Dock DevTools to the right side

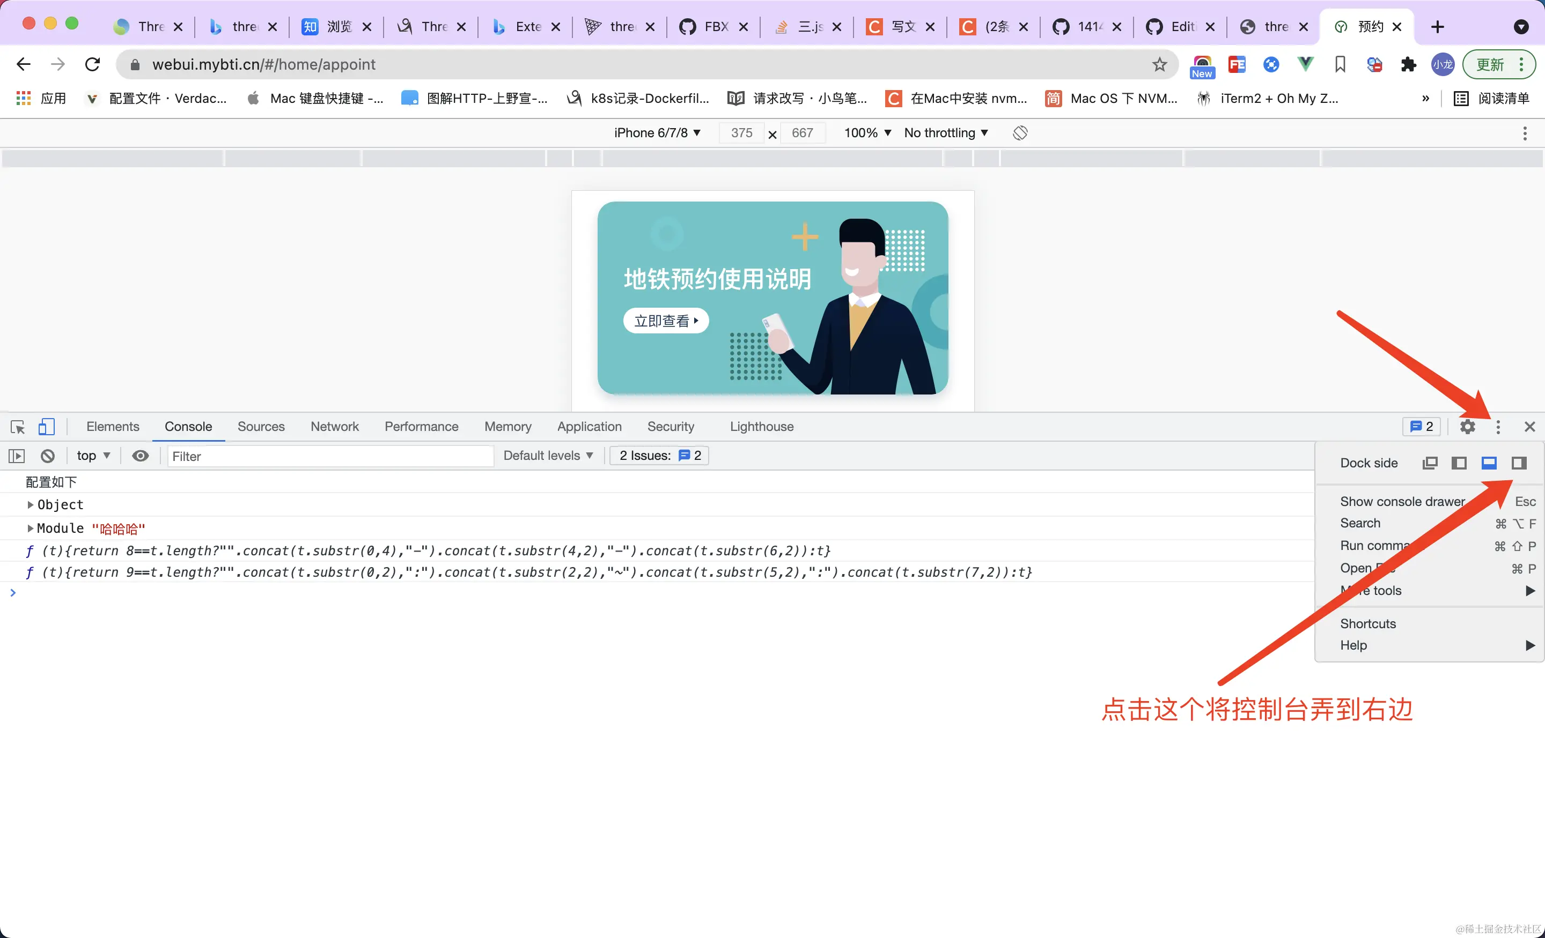[1519, 463]
